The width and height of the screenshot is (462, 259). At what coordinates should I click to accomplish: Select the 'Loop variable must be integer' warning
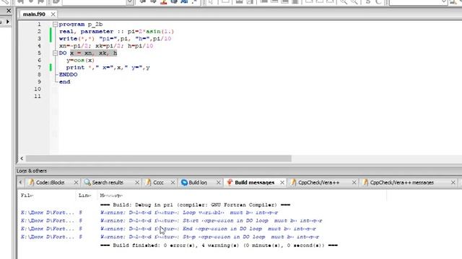click(x=189, y=212)
